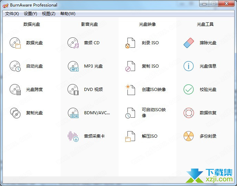The image size is (237, 186).
Task: Click the 擦除光盘 eraser icon
Action: [x=189, y=43]
